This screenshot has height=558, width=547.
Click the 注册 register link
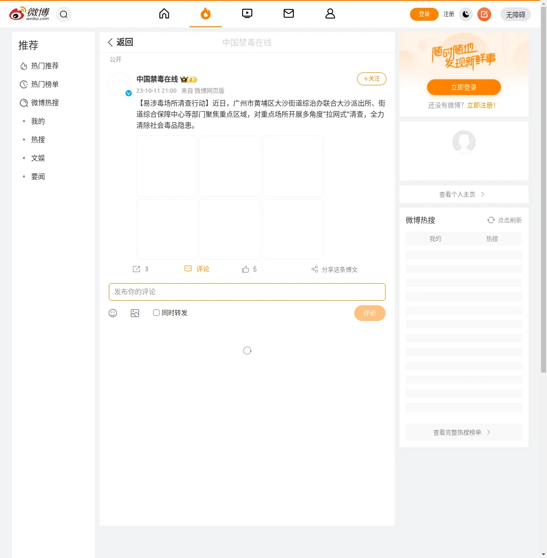coord(449,14)
